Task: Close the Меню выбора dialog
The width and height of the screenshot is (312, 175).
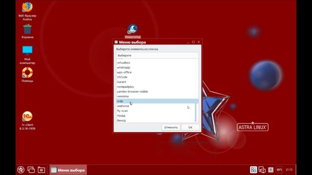Action: click(x=198, y=42)
